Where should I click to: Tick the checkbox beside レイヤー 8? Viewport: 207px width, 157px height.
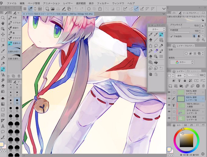click(174, 118)
